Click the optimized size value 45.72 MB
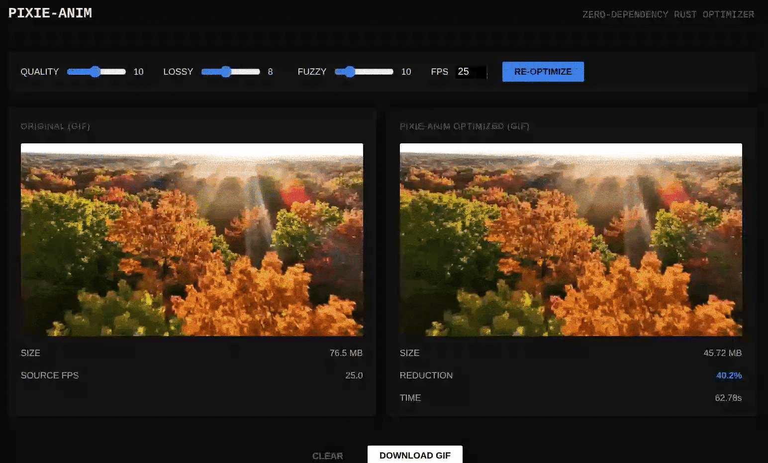The image size is (768, 463). click(x=723, y=353)
